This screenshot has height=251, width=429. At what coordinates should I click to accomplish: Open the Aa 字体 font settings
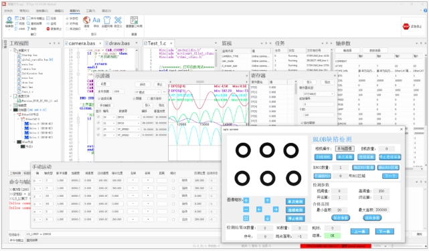point(96,22)
